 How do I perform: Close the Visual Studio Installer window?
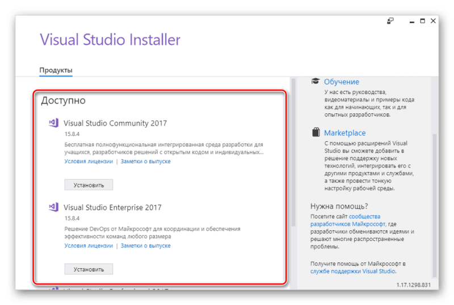point(433,21)
